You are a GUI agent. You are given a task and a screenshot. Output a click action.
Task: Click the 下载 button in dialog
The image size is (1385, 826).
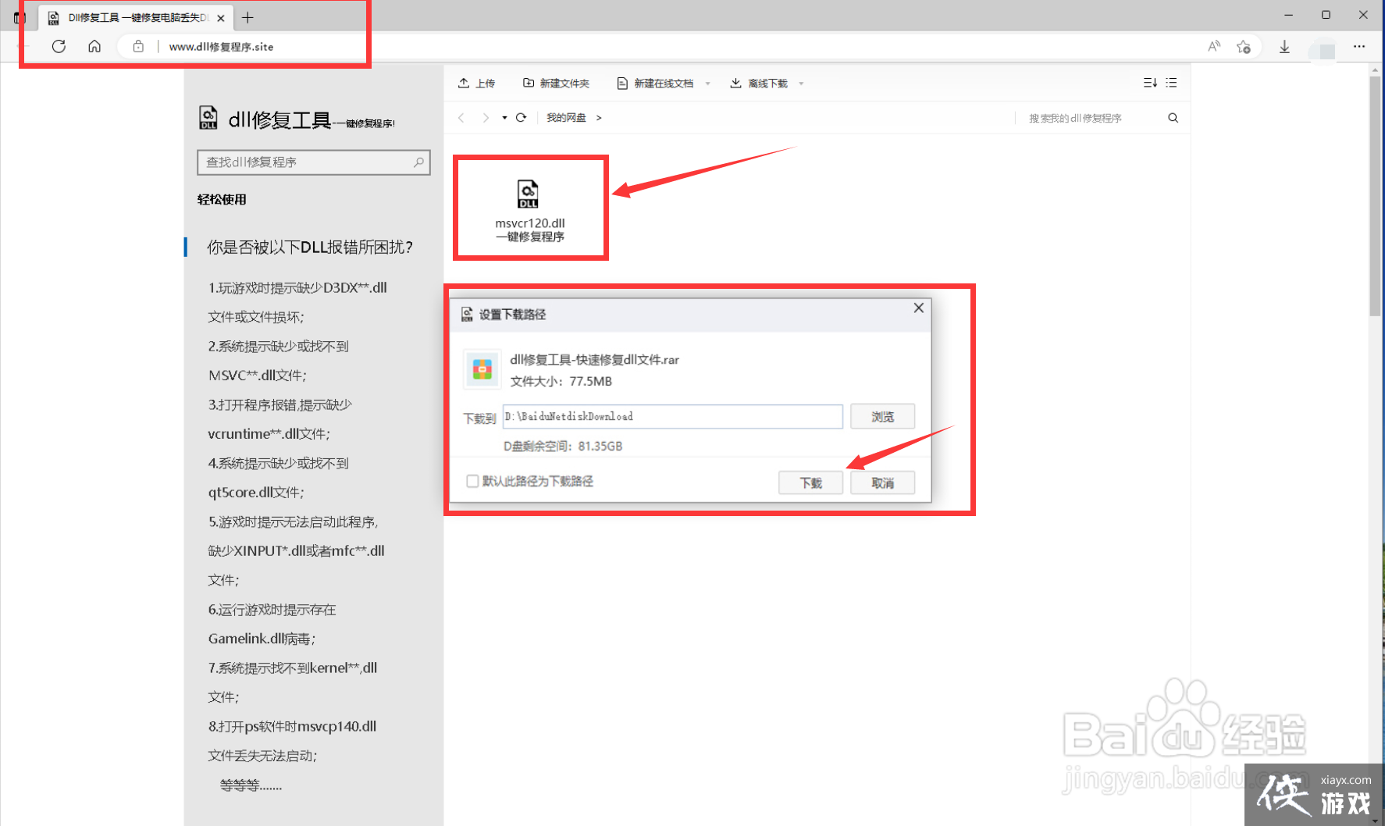(810, 482)
